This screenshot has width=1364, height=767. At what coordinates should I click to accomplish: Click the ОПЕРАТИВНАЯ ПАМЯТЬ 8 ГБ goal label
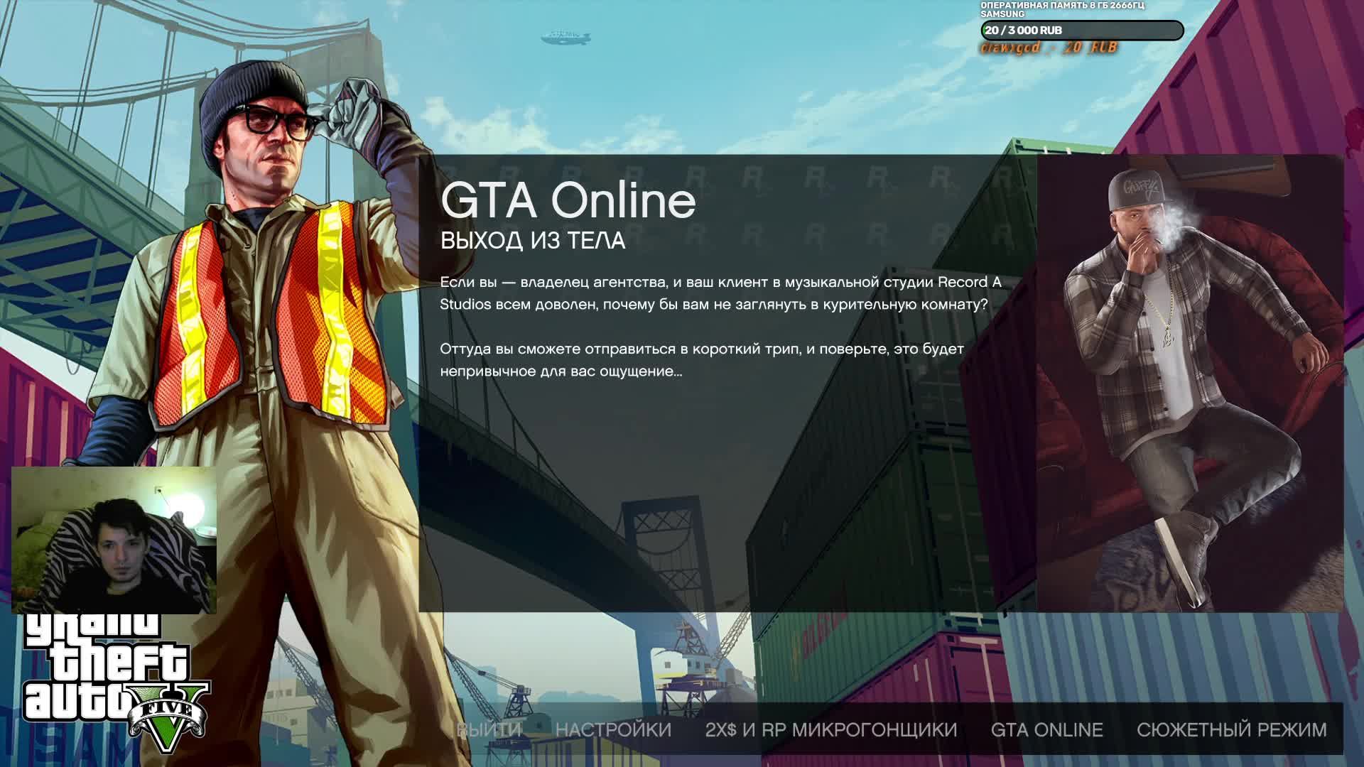(x=1062, y=6)
